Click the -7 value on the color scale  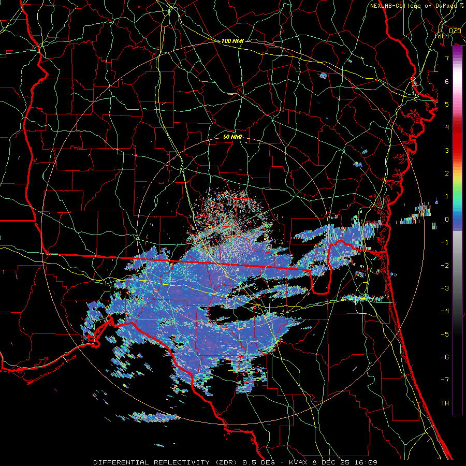pyautogui.click(x=445, y=380)
